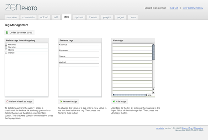The width and height of the screenshot is (208, 140).
Task: Open the plugins tab
Action: (x=107, y=17)
